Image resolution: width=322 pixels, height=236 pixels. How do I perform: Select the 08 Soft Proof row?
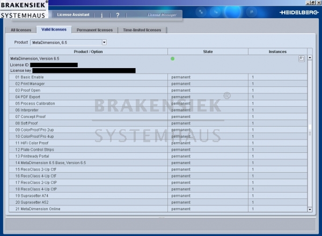pos(158,123)
